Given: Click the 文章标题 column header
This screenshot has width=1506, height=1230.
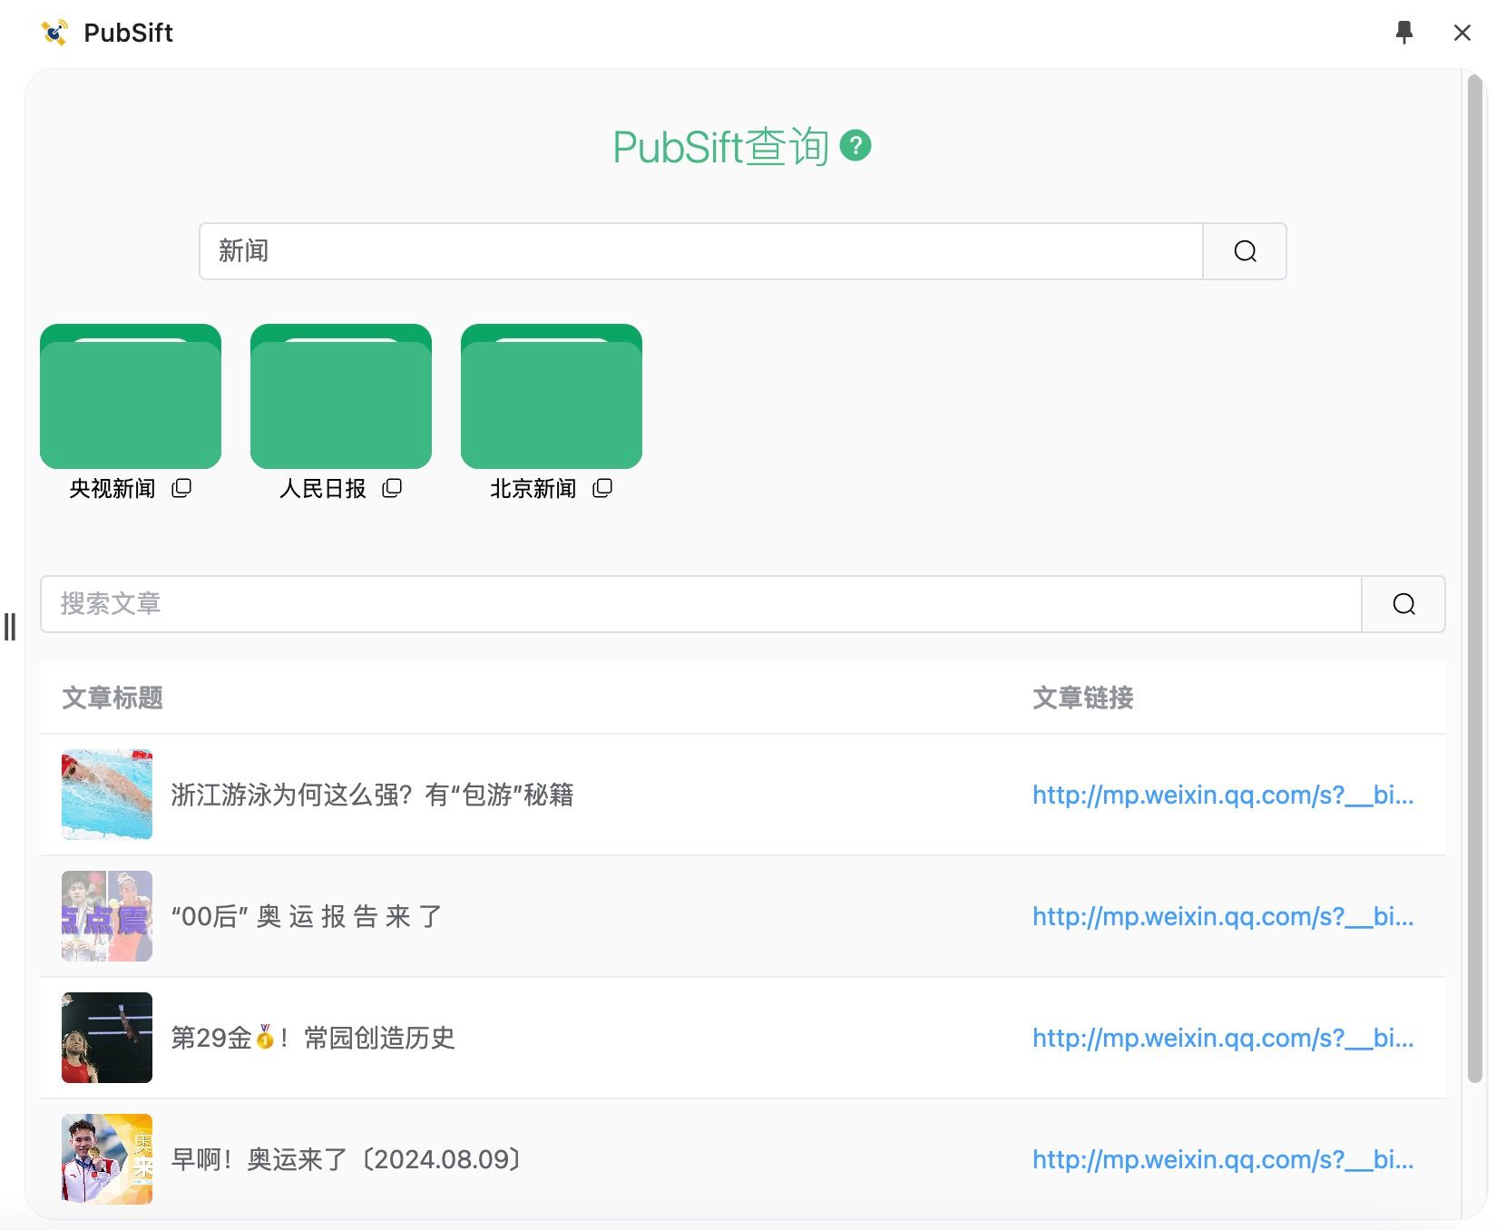Looking at the screenshot, I should point(112,698).
